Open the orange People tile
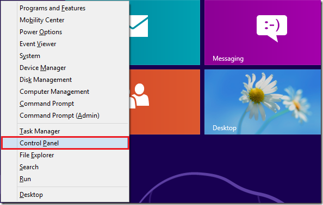This screenshot has width=323, height=205. coord(165,102)
